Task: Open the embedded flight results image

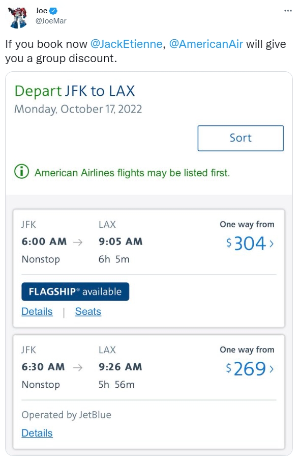Action: pos(149,263)
